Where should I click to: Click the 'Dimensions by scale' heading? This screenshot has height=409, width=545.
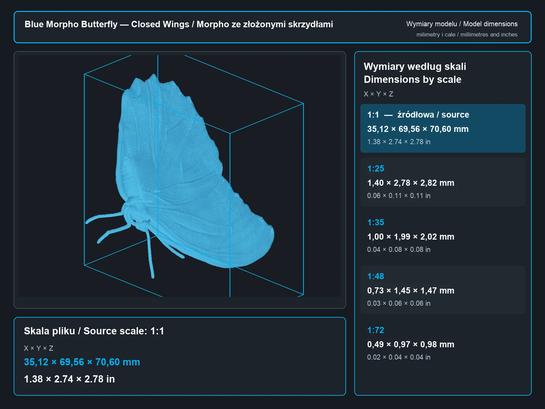click(412, 79)
